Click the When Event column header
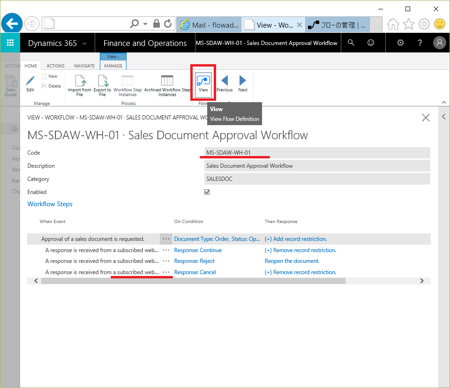The height and width of the screenshot is (388, 450). pyautogui.click(x=52, y=222)
